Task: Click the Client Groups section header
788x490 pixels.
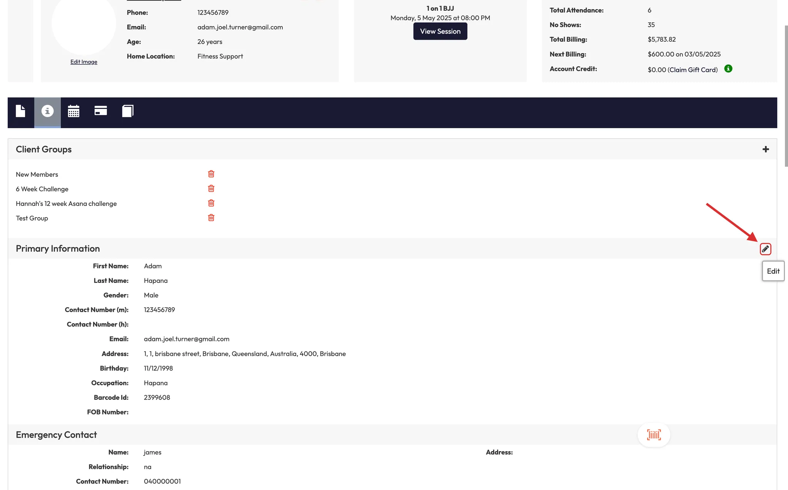Action: click(x=44, y=149)
